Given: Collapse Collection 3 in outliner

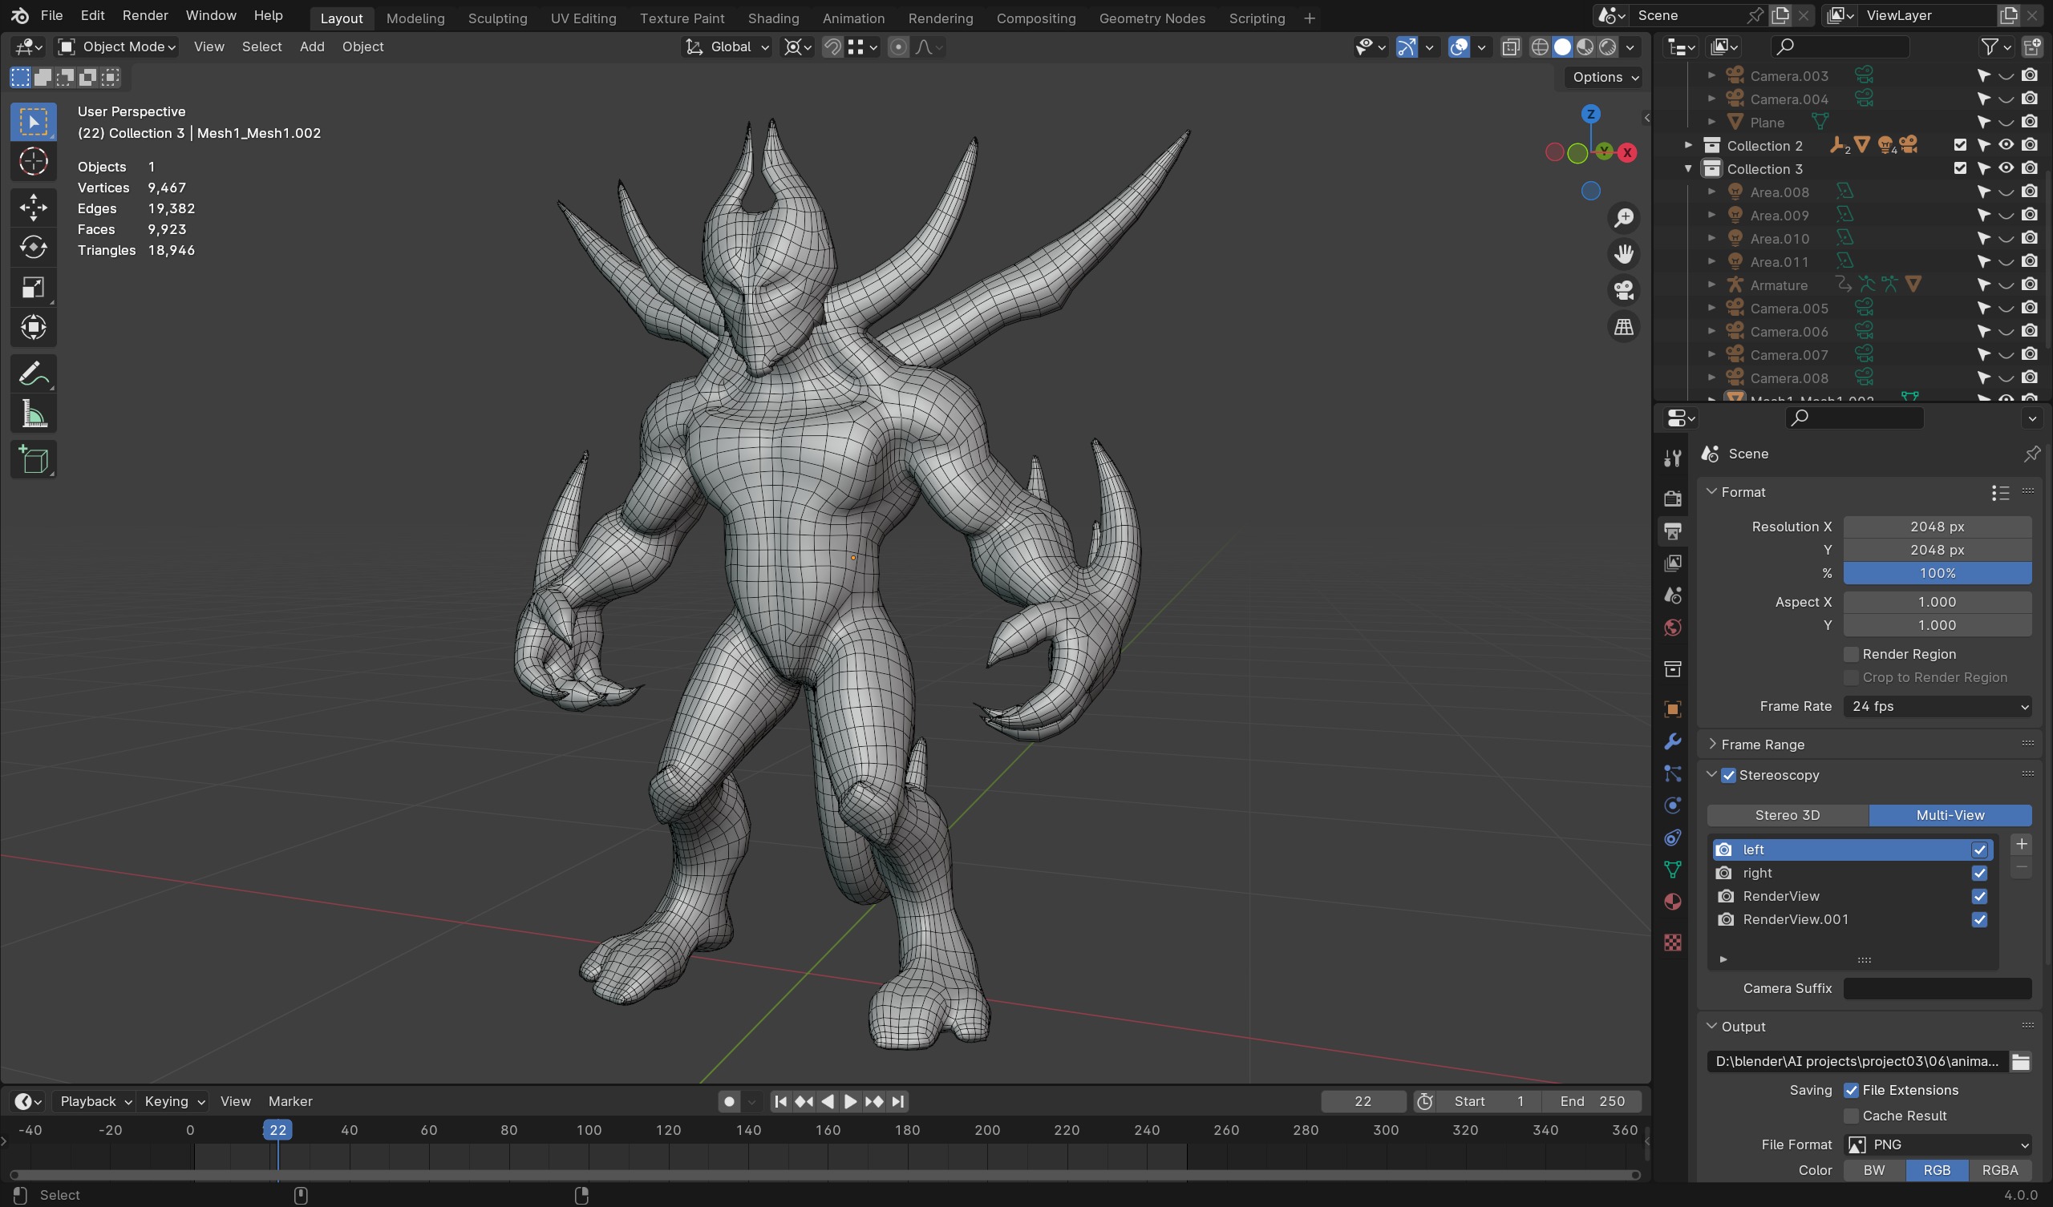Looking at the screenshot, I should point(1688,168).
